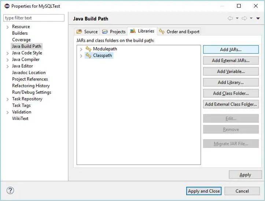Click Add External Class Folder... button

pos(231,104)
